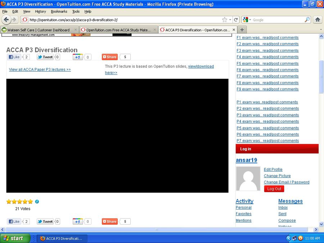Open View all ACCA Paper P3 lectures link
Image resolution: width=324 pixels, height=243 pixels.
40,69
